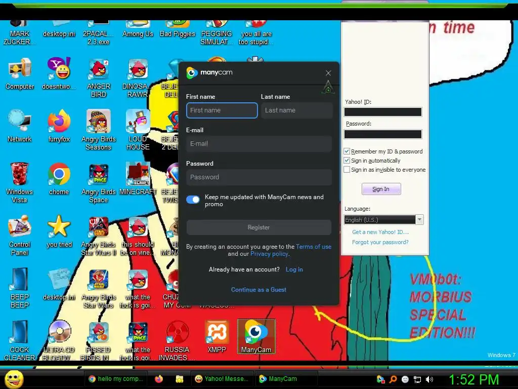Image resolution: width=518 pixels, height=389 pixels.
Task: Click the Firefox icon in the taskbar
Action: pyautogui.click(x=159, y=379)
